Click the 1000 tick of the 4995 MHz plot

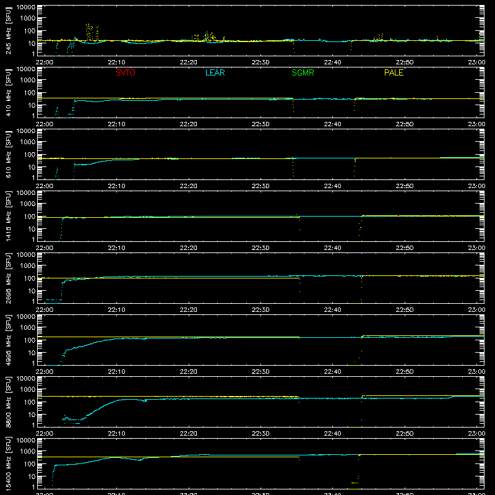[28, 328]
